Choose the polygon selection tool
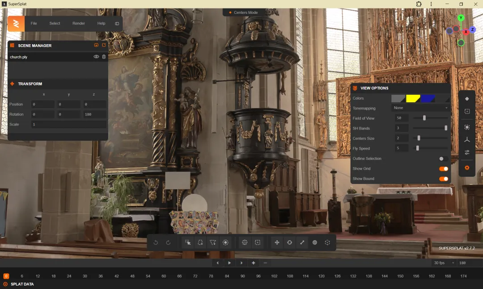The height and width of the screenshot is (289, 483). click(213, 243)
